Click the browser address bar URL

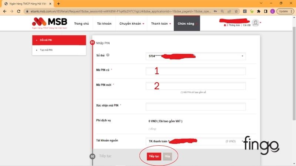pos(121,11)
